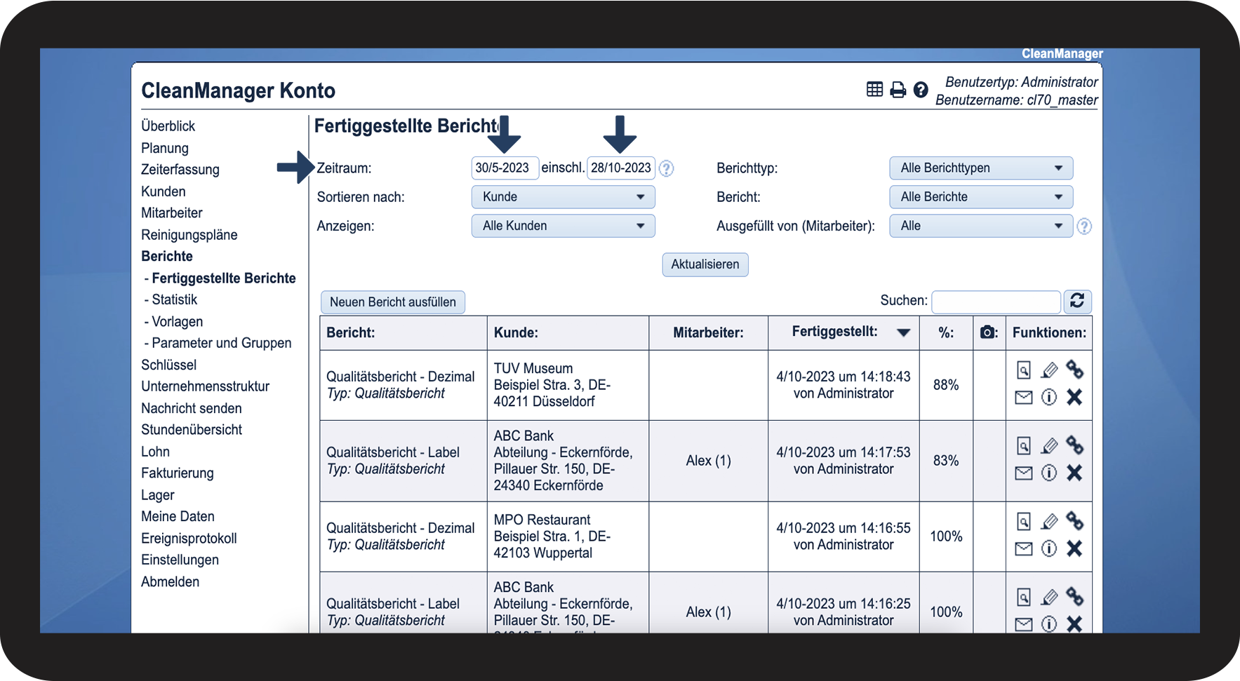Screen dimensions: 1240x681
Task: Show info for the TUV Museum report
Action: pyautogui.click(x=1049, y=398)
